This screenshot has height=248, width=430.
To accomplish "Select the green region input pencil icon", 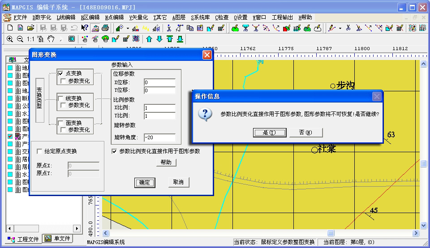I will [235, 28].
